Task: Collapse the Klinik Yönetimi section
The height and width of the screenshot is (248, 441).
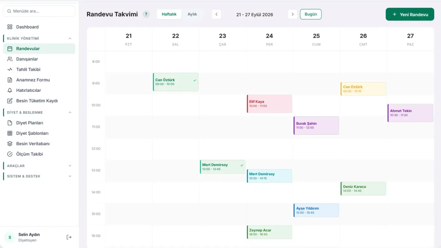Action: click(70, 39)
